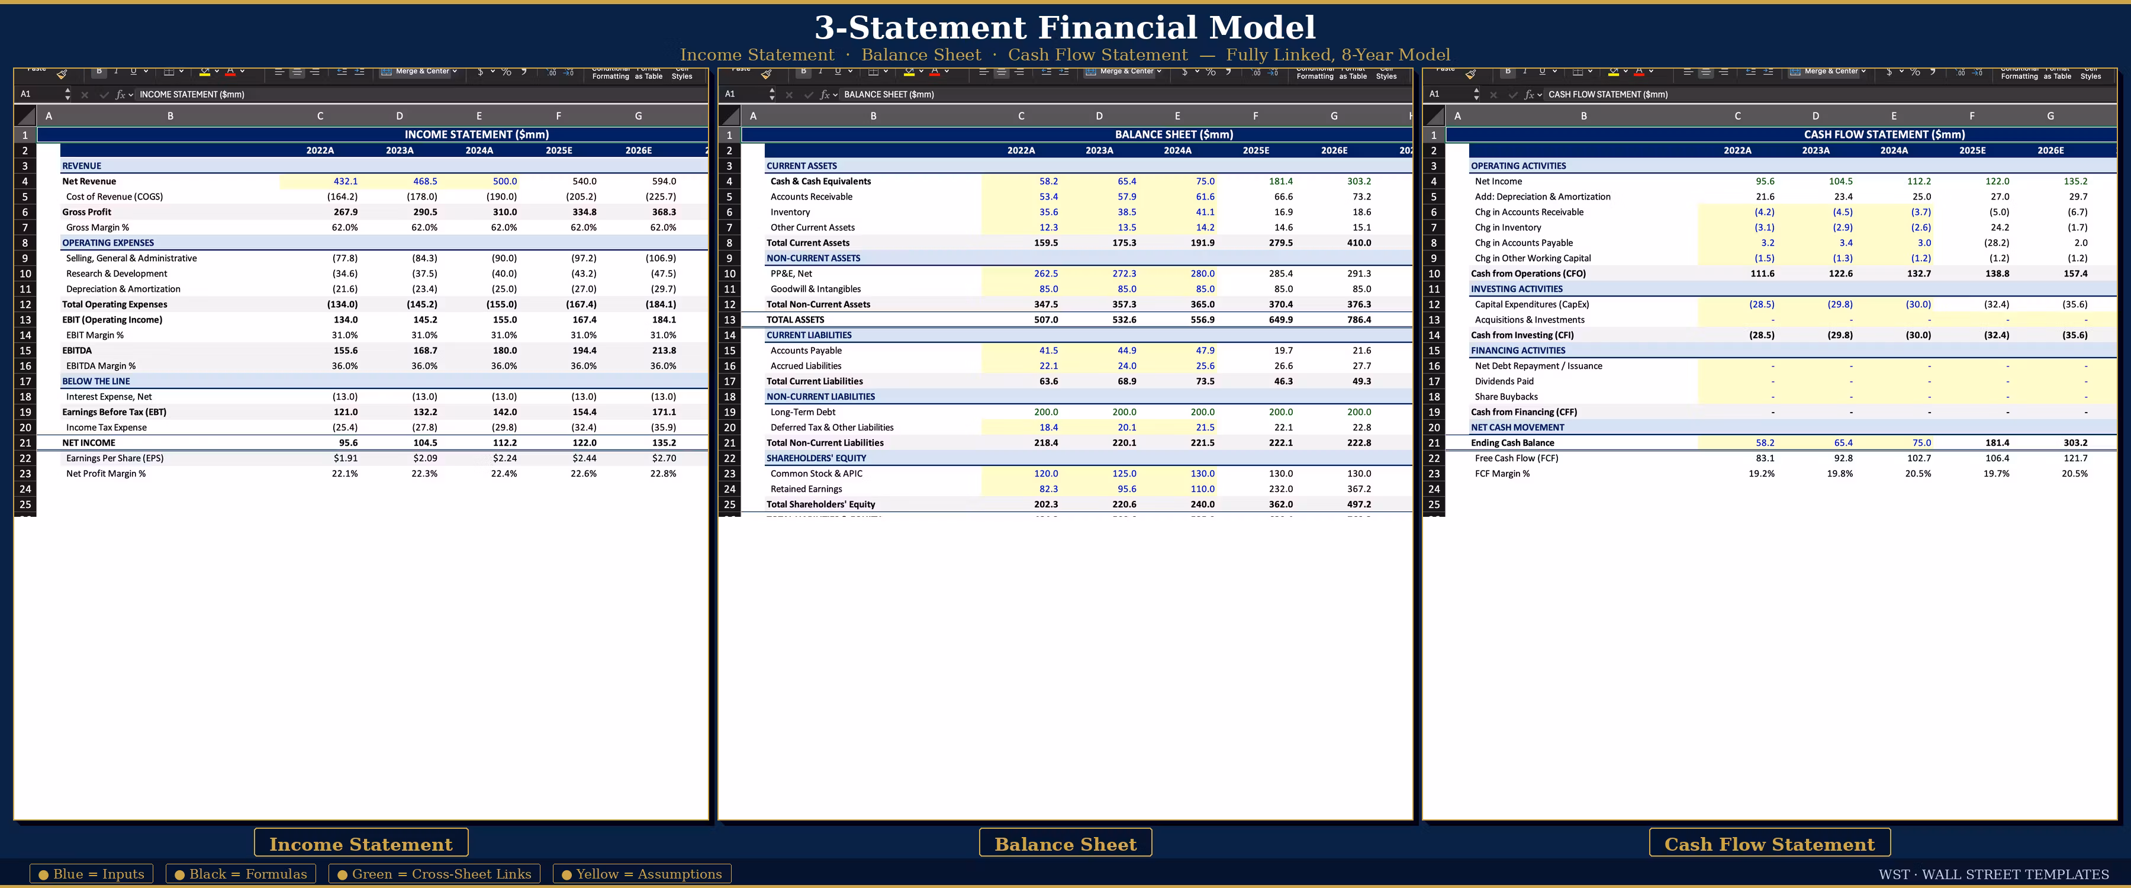This screenshot has width=2131, height=888.
Task: Open Borders tool in Balance Sheet toolbar
Action: pyautogui.click(x=874, y=72)
